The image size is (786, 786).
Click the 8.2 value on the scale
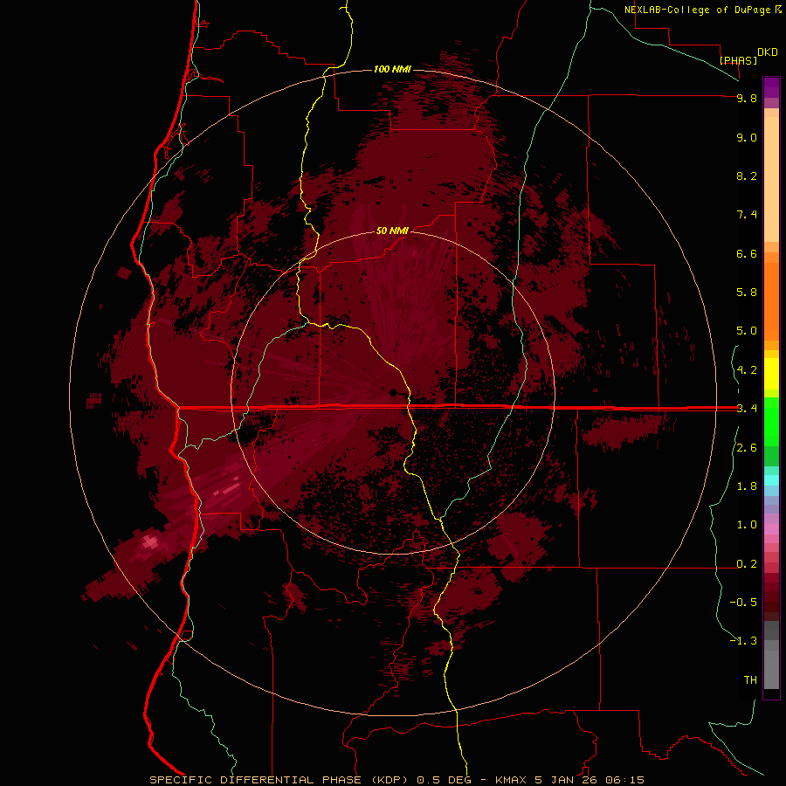(747, 176)
